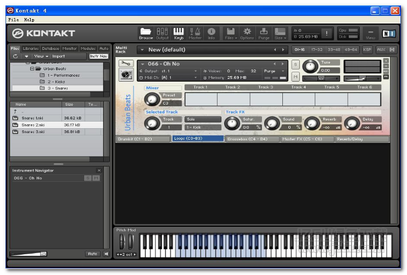Click the panic exclamation button
Image resolution: width=407 pixels, height=275 pixels.
pos(326,33)
